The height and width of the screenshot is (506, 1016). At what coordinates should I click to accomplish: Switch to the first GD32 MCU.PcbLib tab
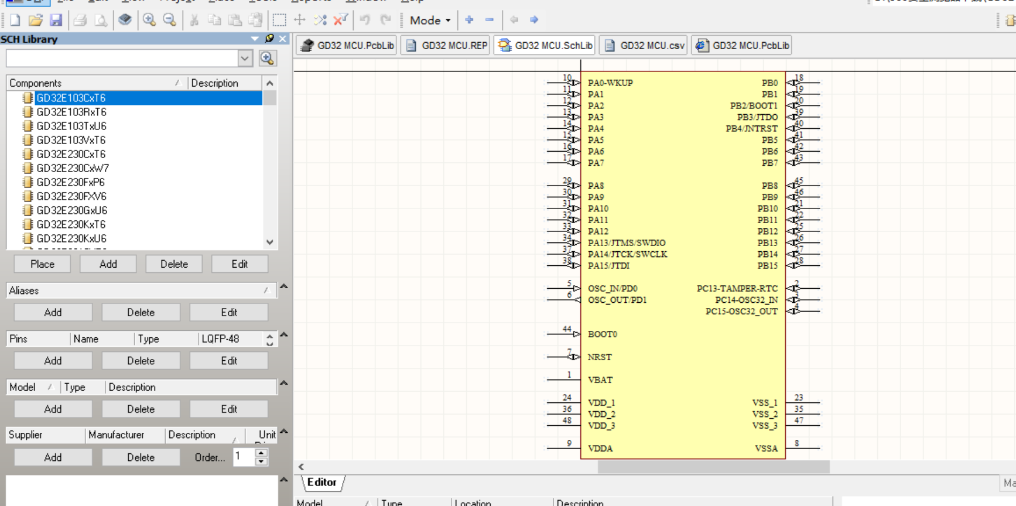[x=347, y=46]
